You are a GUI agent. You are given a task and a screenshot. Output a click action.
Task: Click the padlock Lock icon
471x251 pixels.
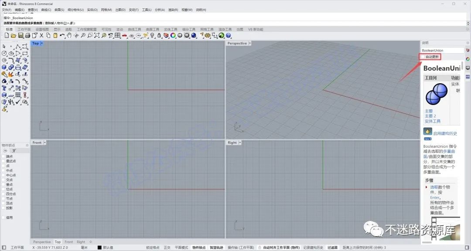point(159,35)
